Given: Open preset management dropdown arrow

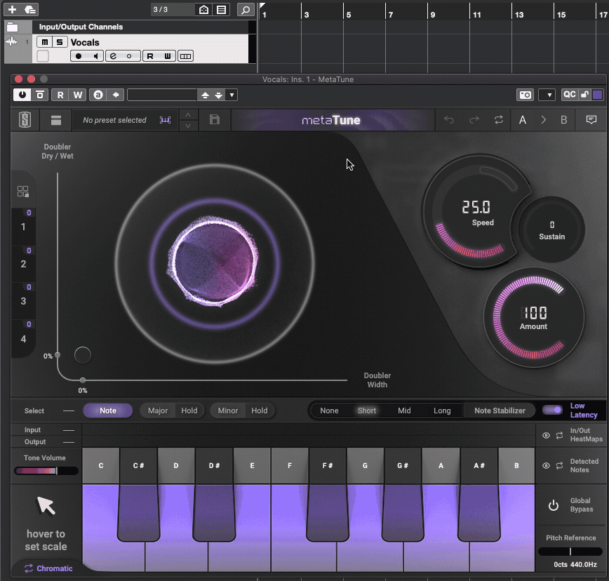Looking at the screenshot, I should click(x=232, y=95).
